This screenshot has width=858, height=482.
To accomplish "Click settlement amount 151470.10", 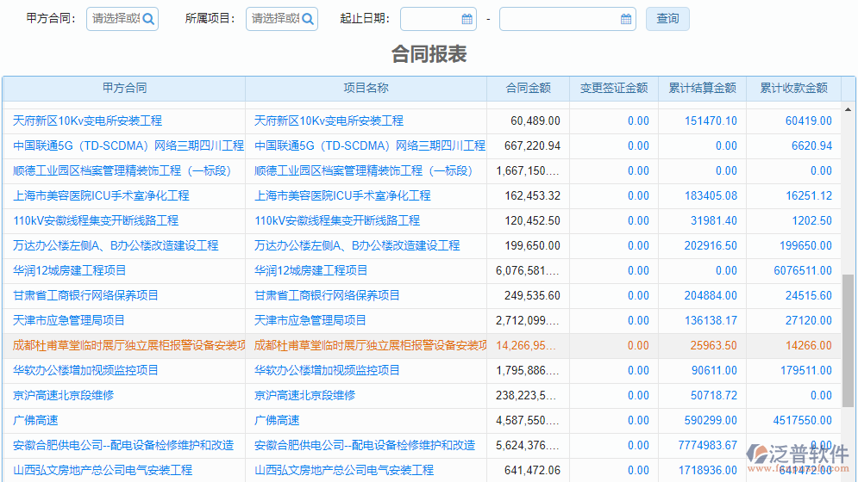I will coord(711,120).
